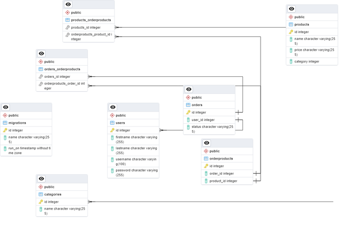Toggle eye icon on orderproducts table
The image size is (341, 233).
[x=207, y=143]
